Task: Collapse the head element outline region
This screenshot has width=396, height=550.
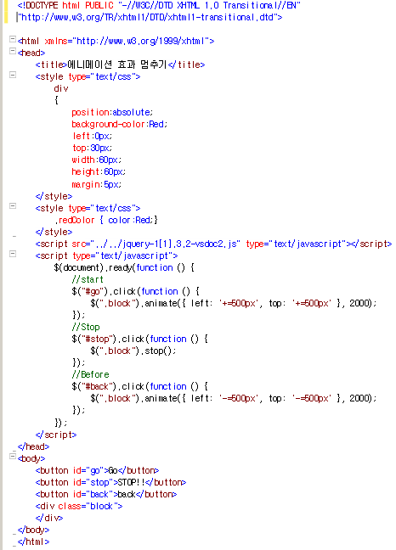Action: (13, 51)
